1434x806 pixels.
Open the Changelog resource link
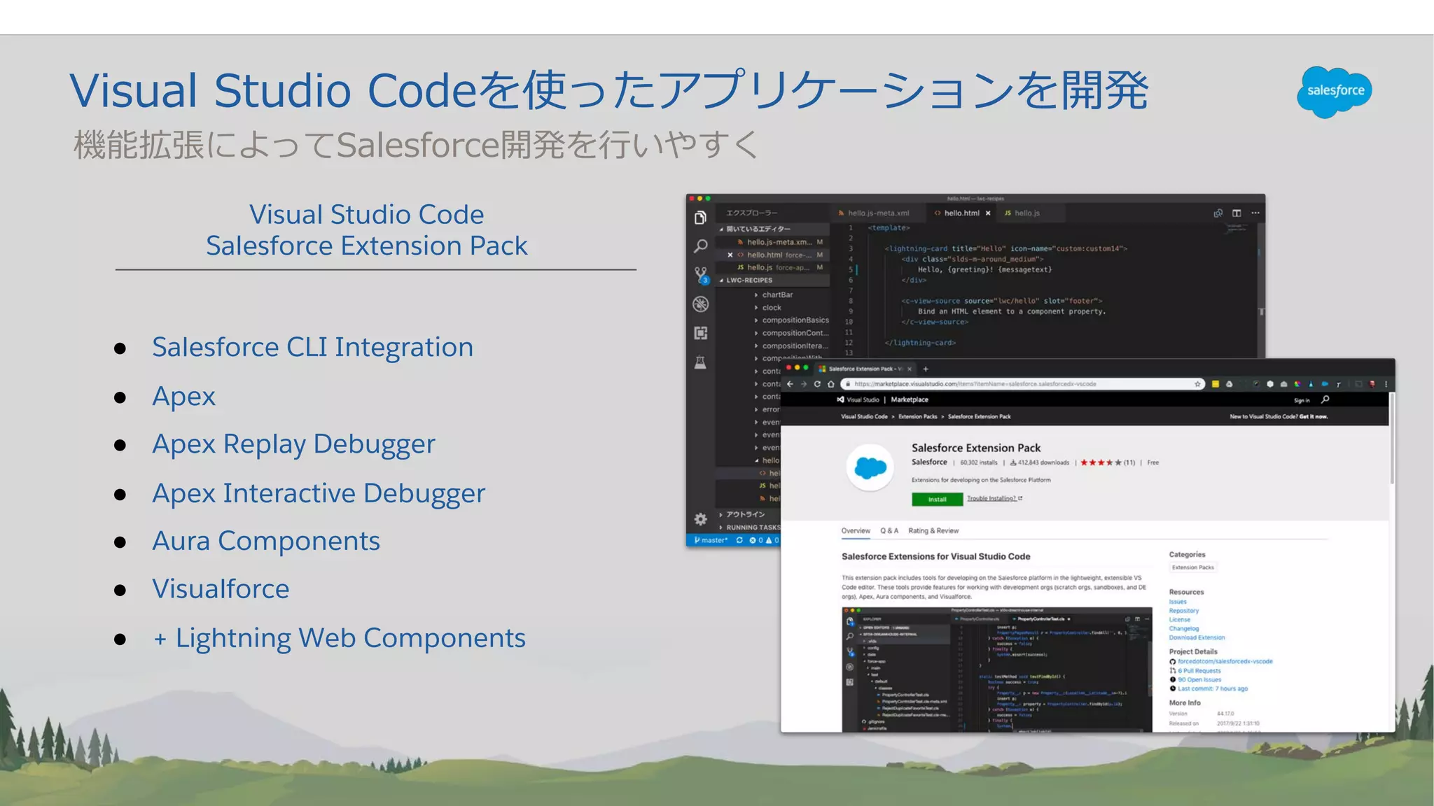pyautogui.click(x=1183, y=628)
